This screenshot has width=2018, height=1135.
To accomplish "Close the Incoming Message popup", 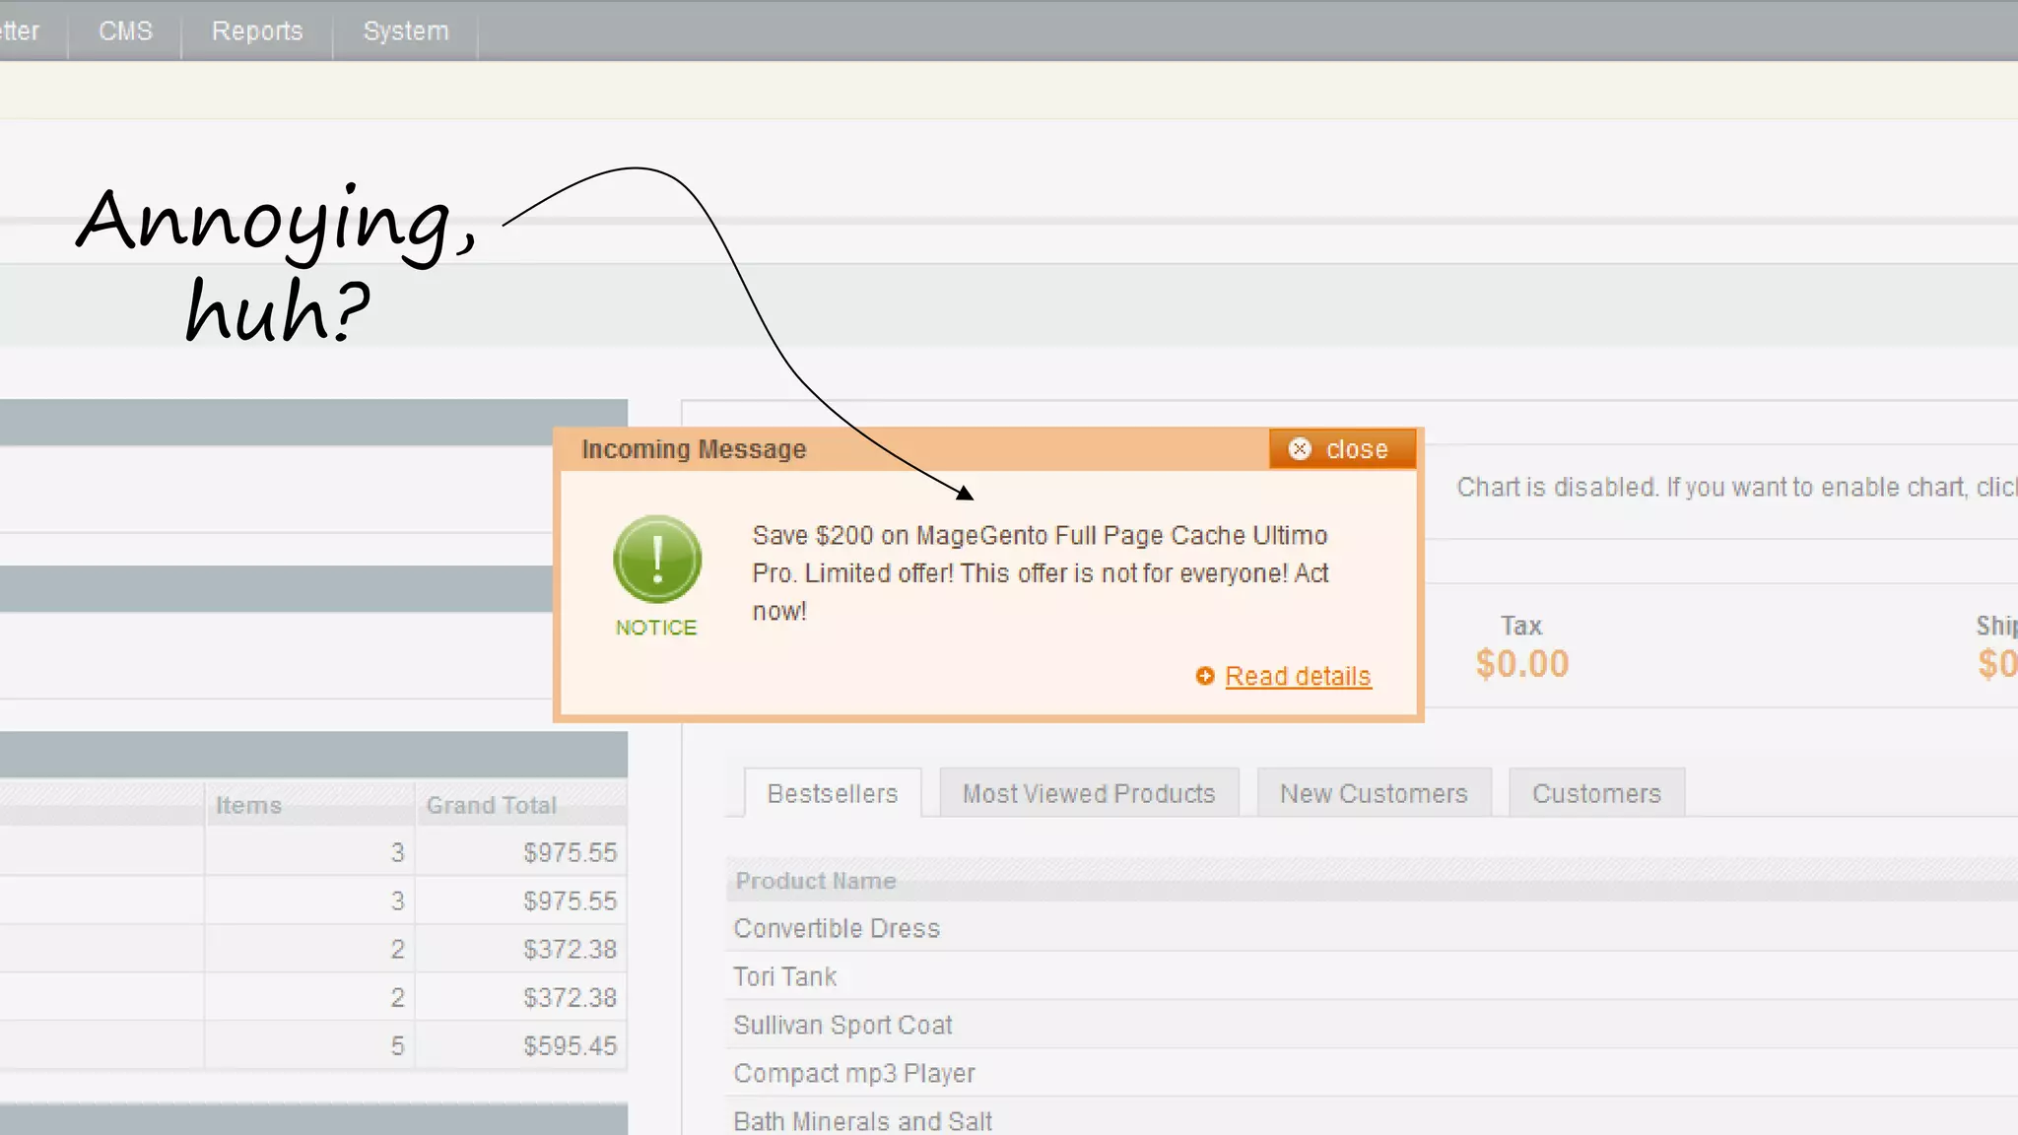I will pyautogui.click(x=1343, y=449).
